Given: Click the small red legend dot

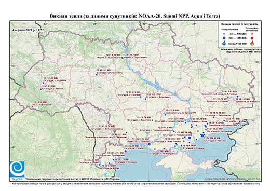Looking at the screenshot, I should click(252, 34).
